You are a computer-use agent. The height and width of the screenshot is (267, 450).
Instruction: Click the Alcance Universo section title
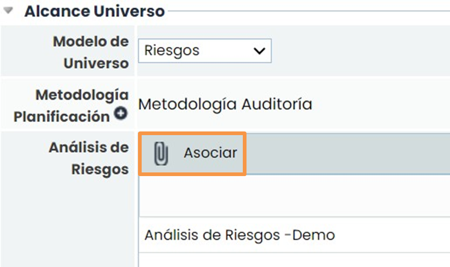tap(94, 11)
